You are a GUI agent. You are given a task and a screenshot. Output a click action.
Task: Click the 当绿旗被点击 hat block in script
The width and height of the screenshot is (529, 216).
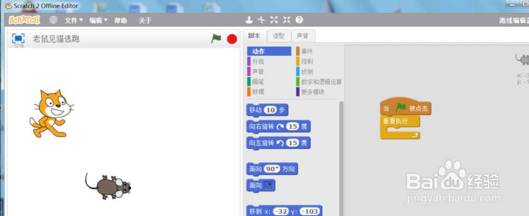pyautogui.click(x=406, y=107)
